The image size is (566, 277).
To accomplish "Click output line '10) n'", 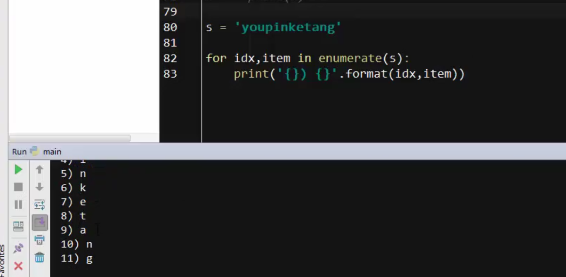I will pyautogui.click(x=77, y=244).
